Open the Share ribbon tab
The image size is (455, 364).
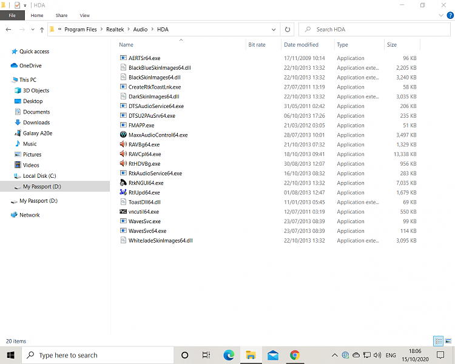pos(61,15)
